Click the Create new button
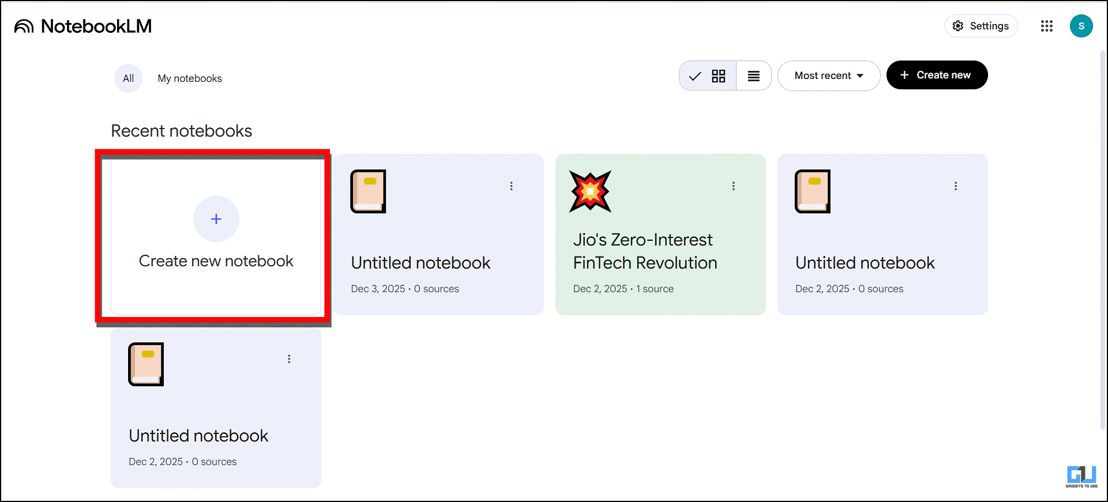1108x502 pixels. [937, 75]
